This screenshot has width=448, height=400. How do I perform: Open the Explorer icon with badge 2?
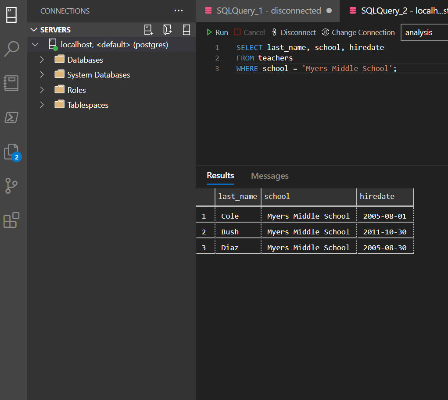[x=11, y=152]
